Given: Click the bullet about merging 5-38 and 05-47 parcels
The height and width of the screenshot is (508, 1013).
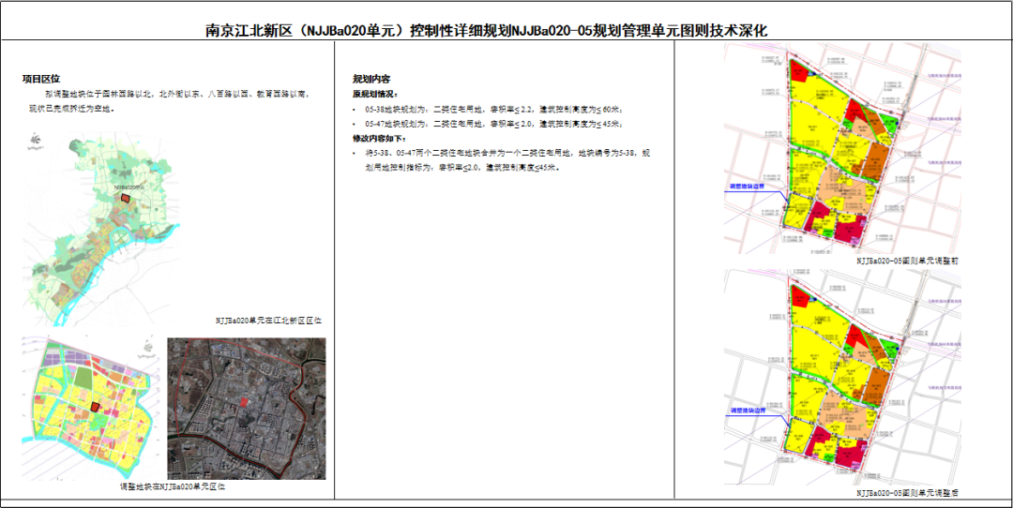Looking at the screenshot, I should click(507, 160).
